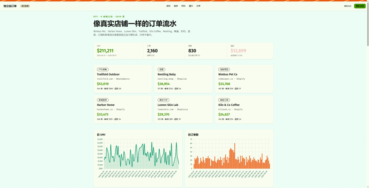Click Lumen Skin Lab's GMV $29,370

(x=164, y=115)
